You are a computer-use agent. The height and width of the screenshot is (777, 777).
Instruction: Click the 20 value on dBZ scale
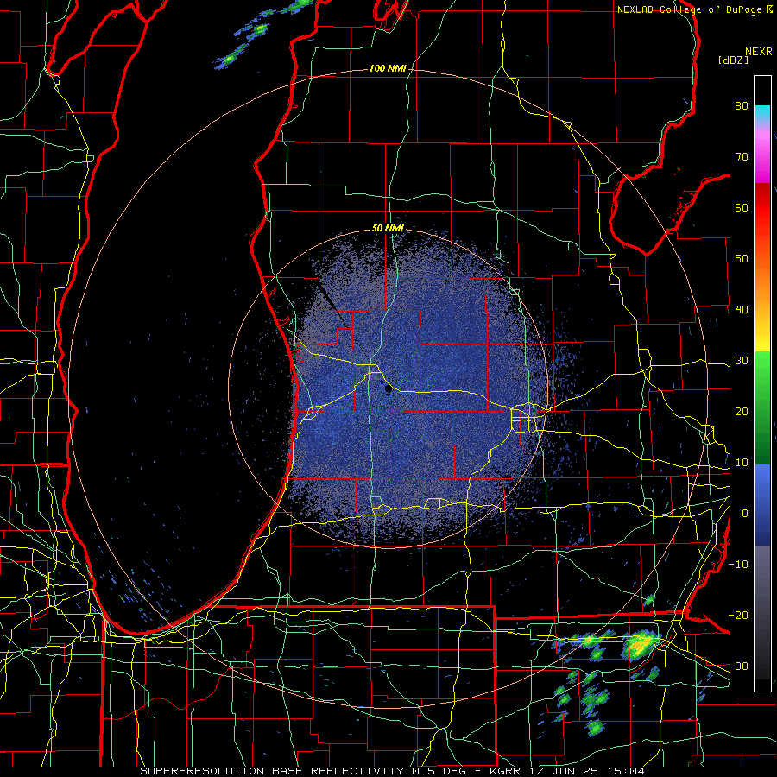coord(742,412)
